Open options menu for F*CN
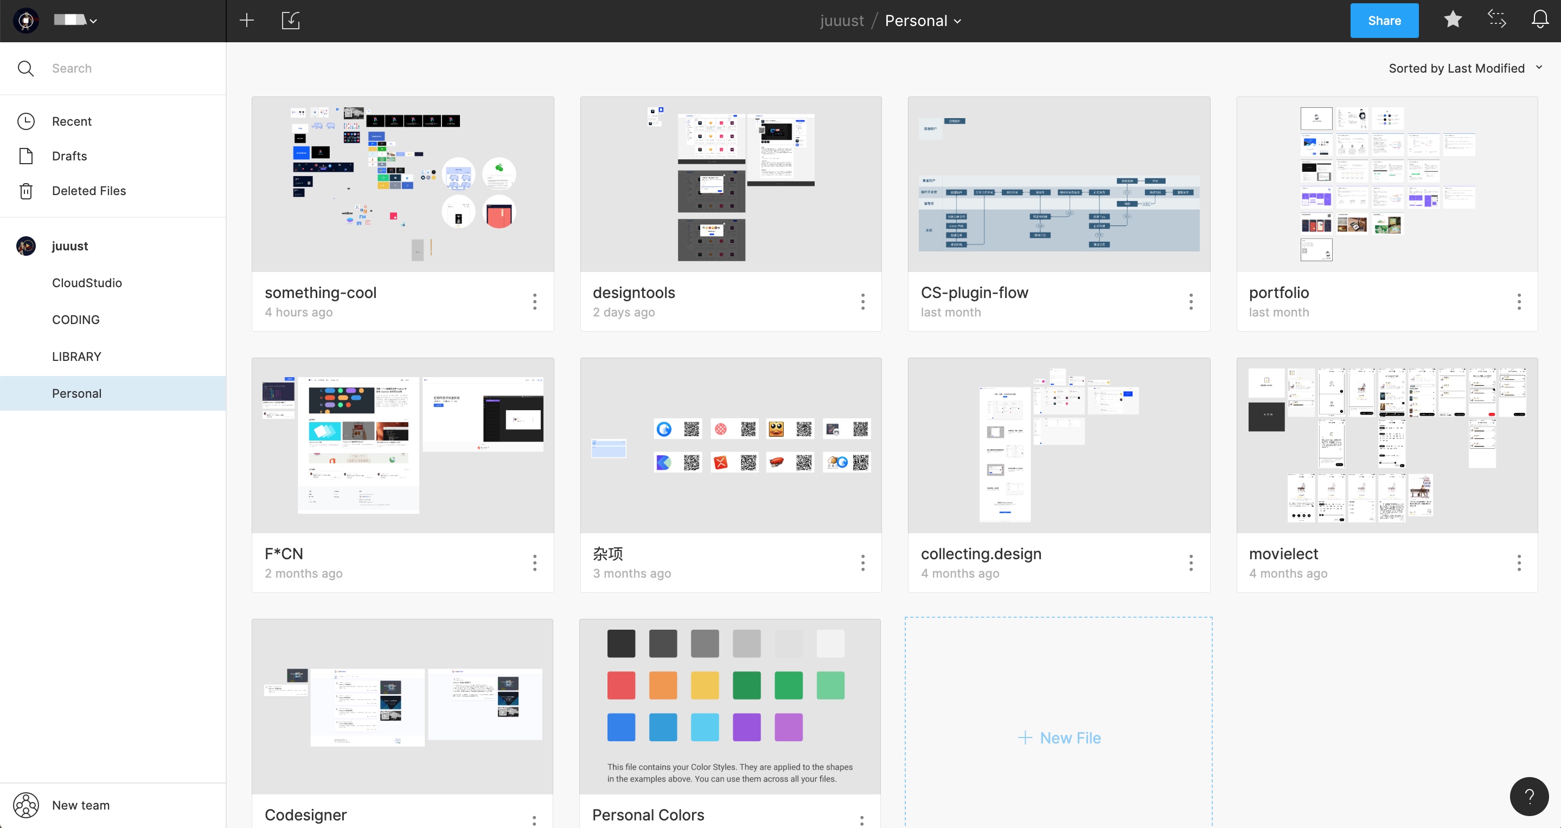The height and width of the screenshot is (828, 1561). coord(534,563)
